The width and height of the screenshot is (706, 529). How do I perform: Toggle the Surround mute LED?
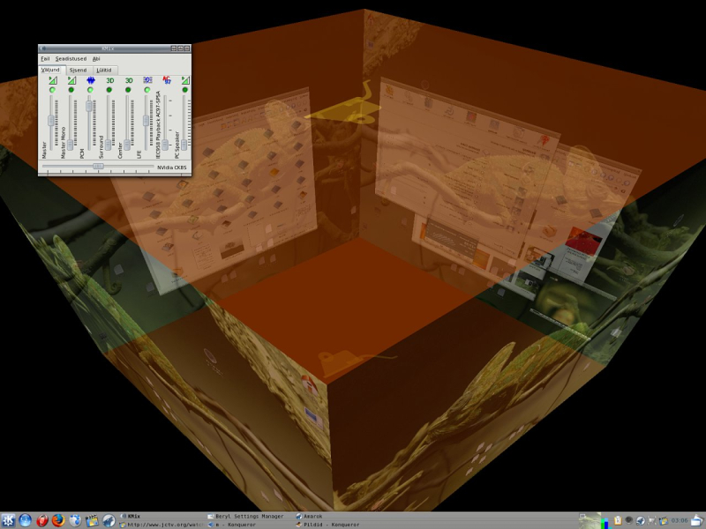pyautogui.click(x=109, y=90)
